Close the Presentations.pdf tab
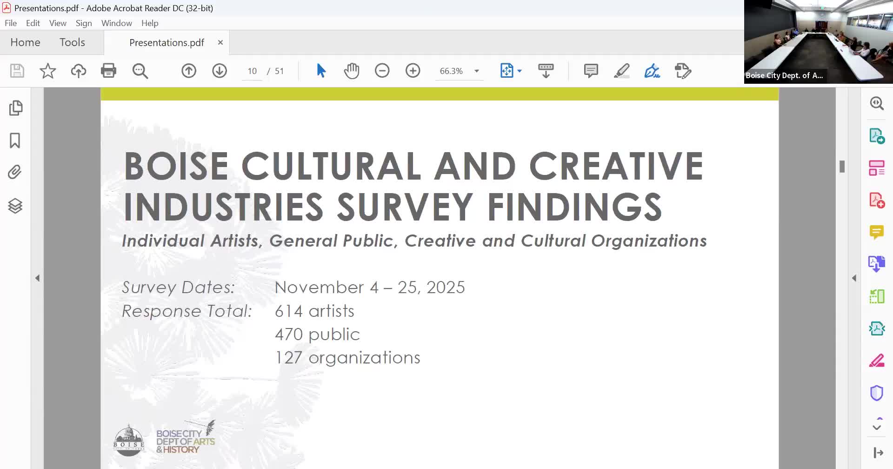Viewport: 893px width, 469px height. pyautogui.click(x=220, y=42)
